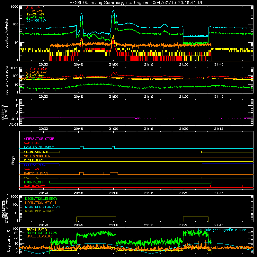Select the MAX_DET_VS_TOT legend label
The image size is (257, 257).
tap(40, 236)
